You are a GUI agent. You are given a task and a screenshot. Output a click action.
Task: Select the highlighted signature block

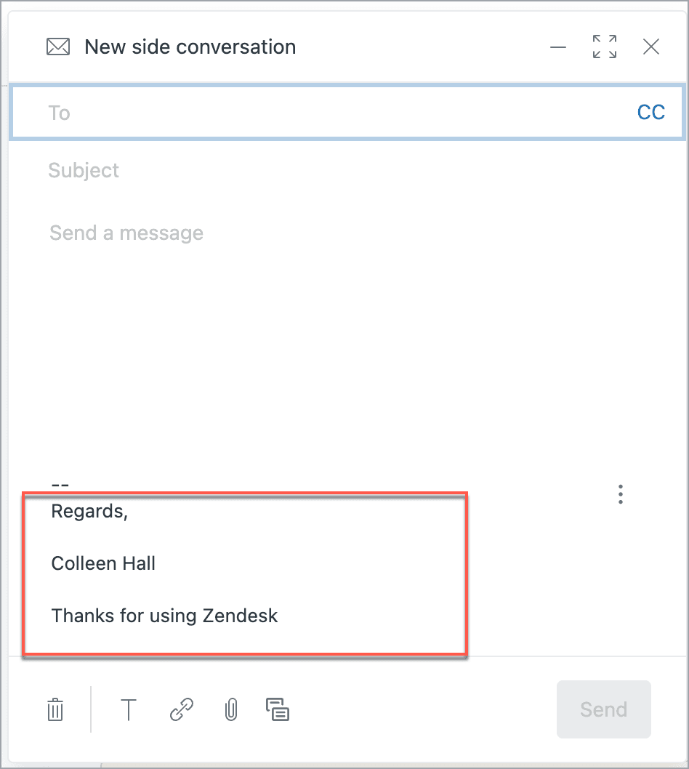[x=247, y=574]
